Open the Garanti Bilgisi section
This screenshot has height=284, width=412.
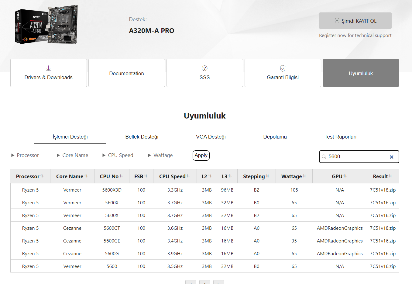[x=283, y=73]
